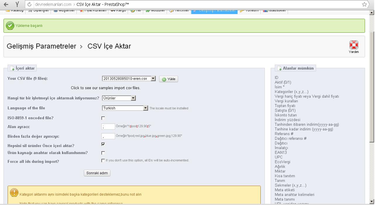Click the 'UPC' field entry

pos(279,157)
